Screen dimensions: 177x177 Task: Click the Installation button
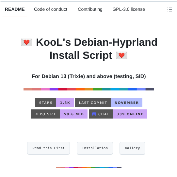click(95, 148)
